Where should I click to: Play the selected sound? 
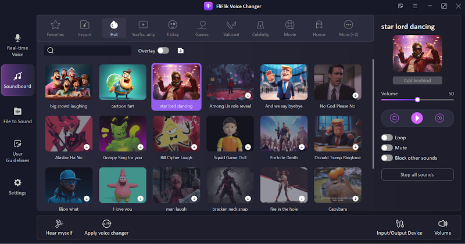pyautogui.click(x=417, y=118)
